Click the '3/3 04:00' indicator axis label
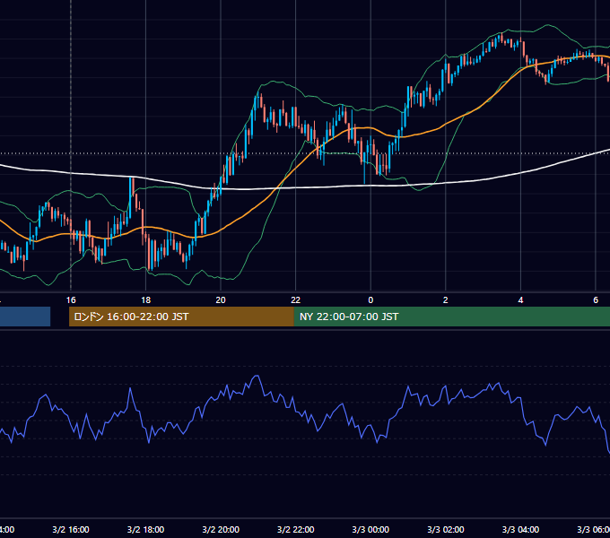610x538 pixels. (x=520, y=529)
